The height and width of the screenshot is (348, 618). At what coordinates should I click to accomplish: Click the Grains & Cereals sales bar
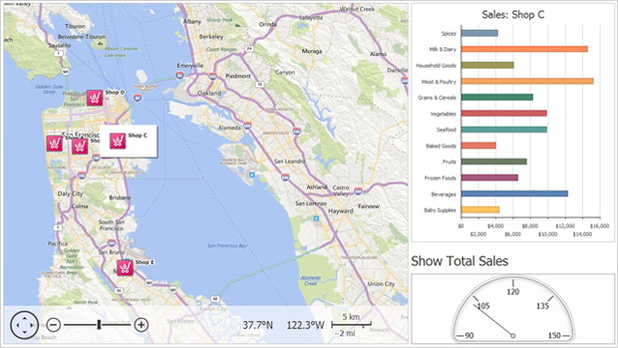click(x=497, y=98)
